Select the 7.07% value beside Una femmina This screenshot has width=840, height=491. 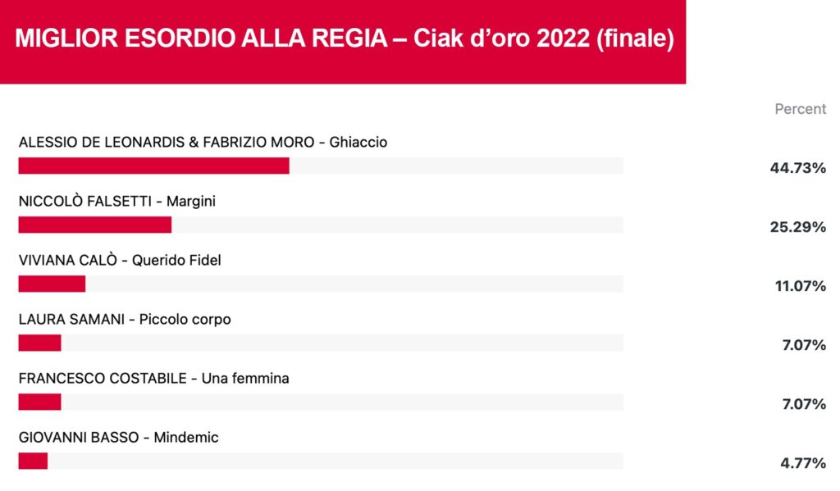(804, 404)
